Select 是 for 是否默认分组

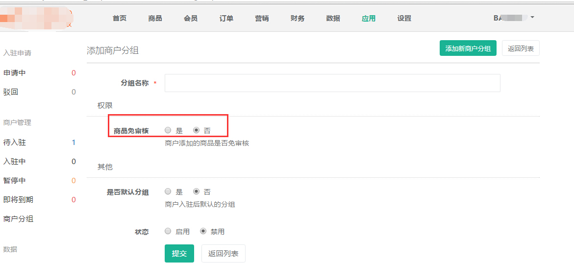click(x=168, y=192)
